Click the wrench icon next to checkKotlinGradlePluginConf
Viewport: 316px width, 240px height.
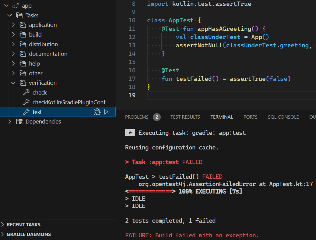[26, 102]
